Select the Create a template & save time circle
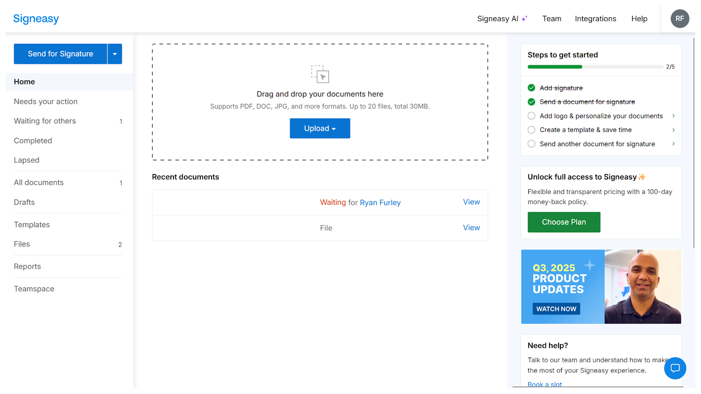Image resolution: width=701 pixels, height=394 pixels. point(531,130)
